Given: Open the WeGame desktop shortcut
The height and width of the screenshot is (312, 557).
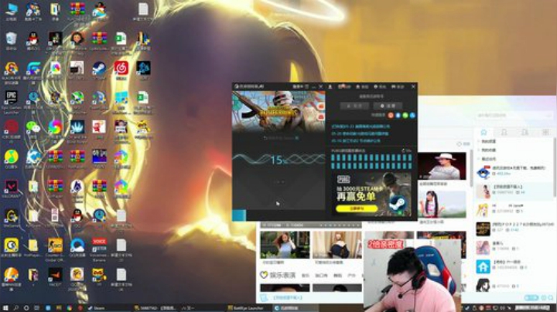Looking at the screenshot, I should tap(12, 218).
